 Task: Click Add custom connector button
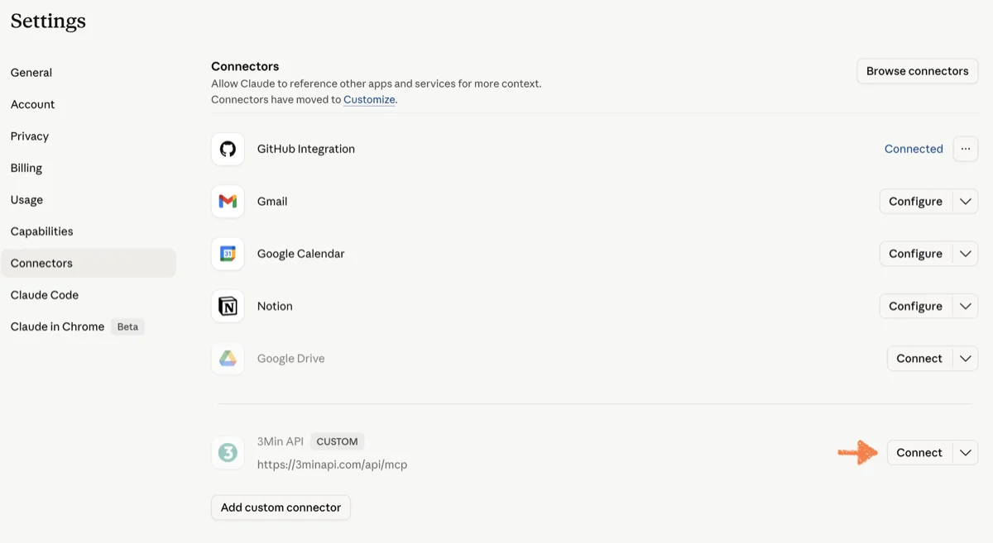click(281, 507)
